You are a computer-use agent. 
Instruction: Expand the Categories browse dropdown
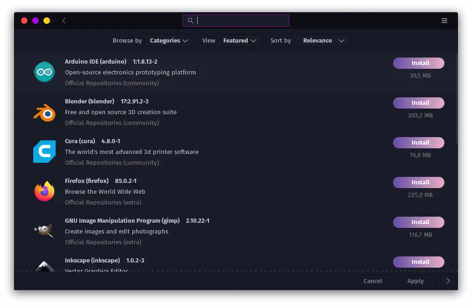(x=169, y=41)
